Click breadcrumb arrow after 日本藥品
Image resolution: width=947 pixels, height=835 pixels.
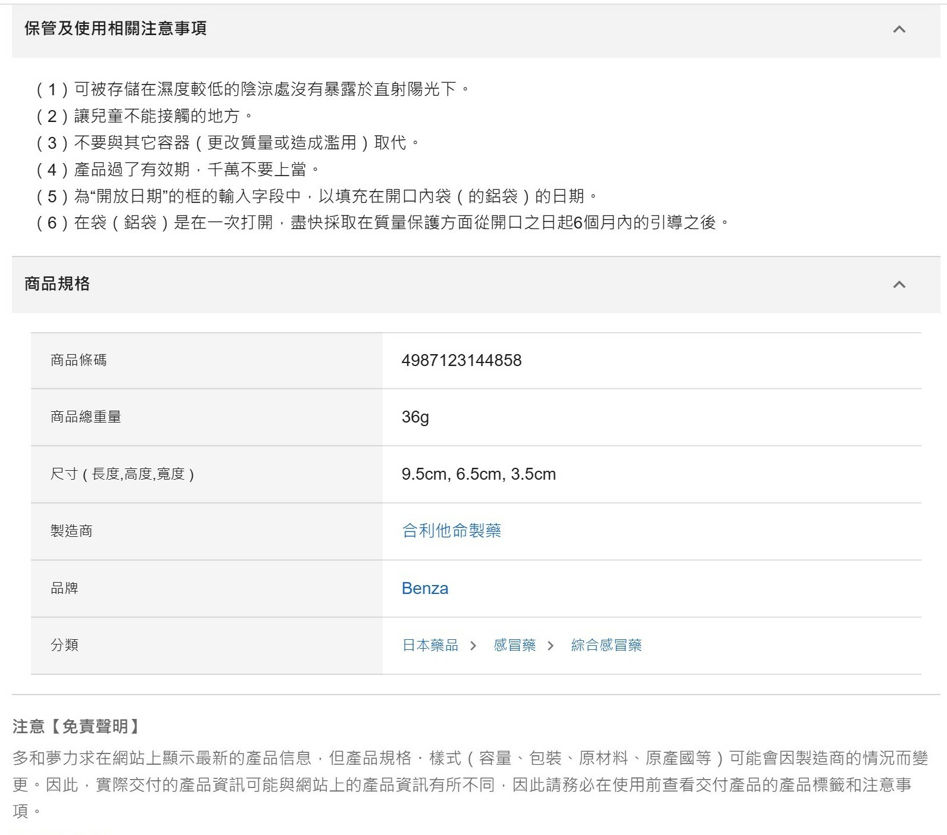pyautogui.click(x=473, y=646)
